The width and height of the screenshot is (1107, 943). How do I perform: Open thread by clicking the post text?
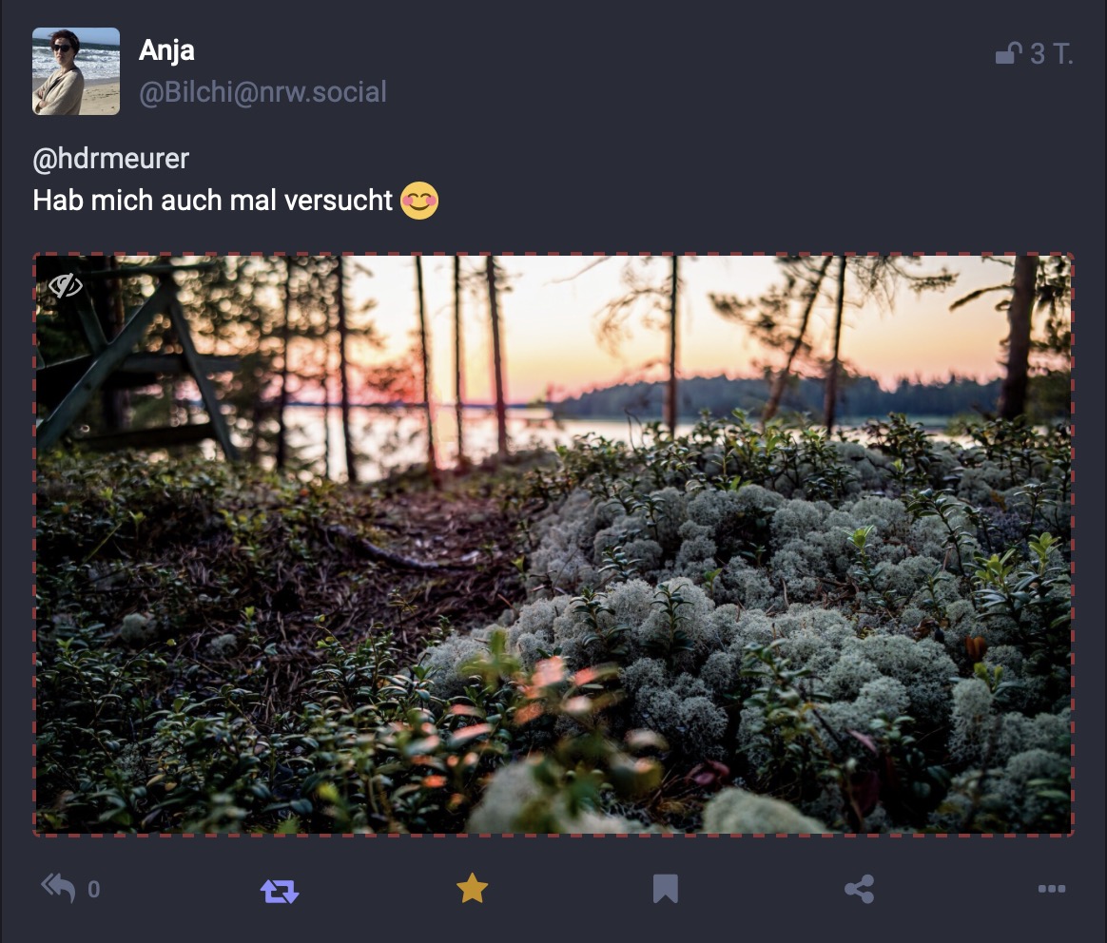click(212, 201)
